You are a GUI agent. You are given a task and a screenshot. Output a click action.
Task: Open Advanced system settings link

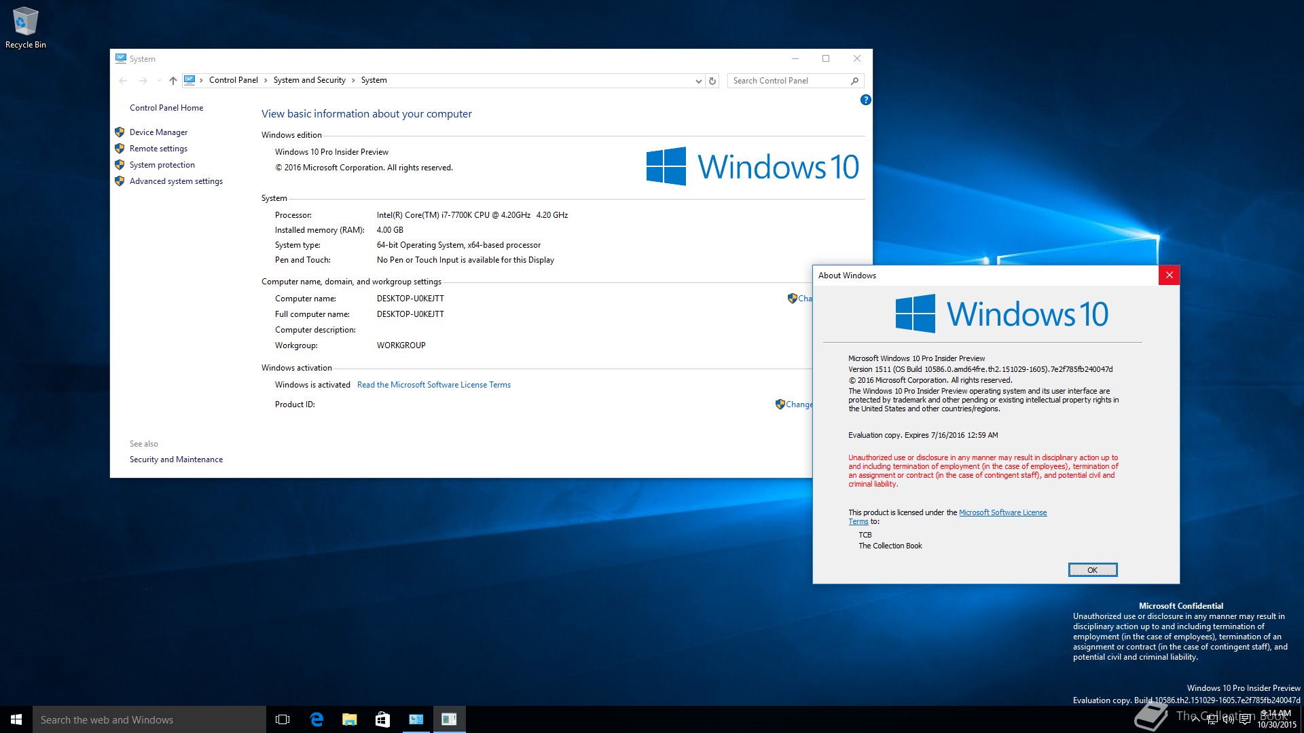click(176, 181)
